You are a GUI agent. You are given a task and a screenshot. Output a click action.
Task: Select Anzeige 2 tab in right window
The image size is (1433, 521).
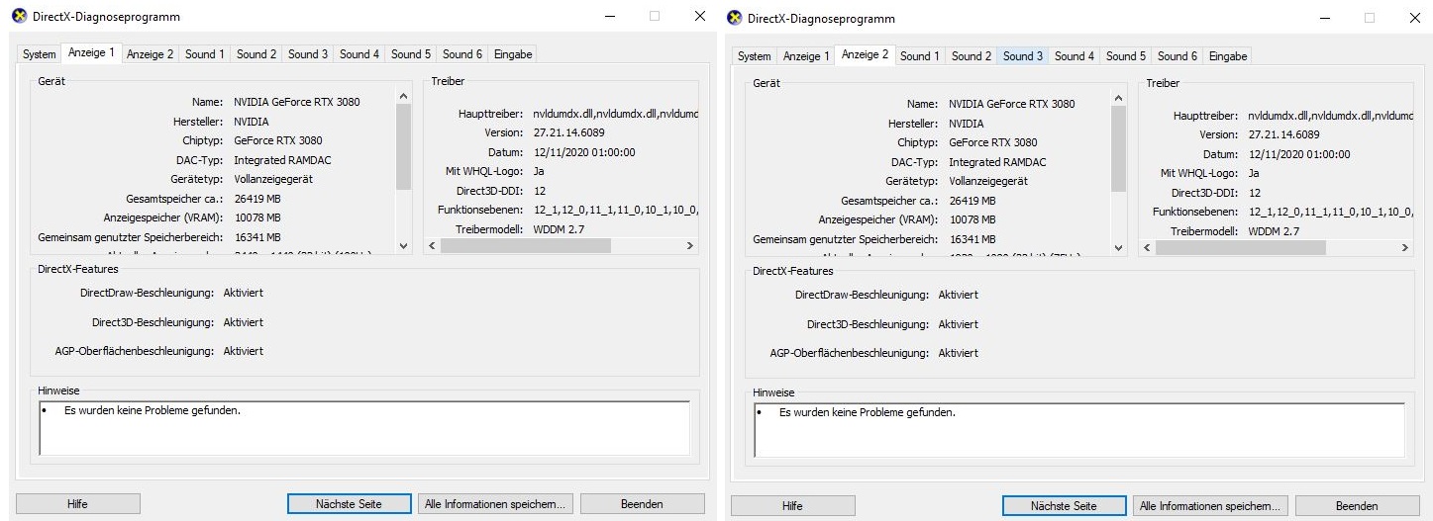click(866, 54)
